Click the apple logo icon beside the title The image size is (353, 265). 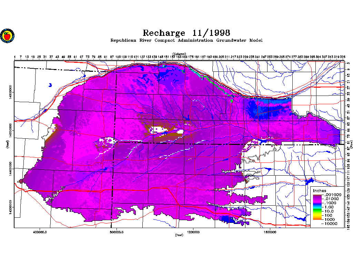pos(7,36)
